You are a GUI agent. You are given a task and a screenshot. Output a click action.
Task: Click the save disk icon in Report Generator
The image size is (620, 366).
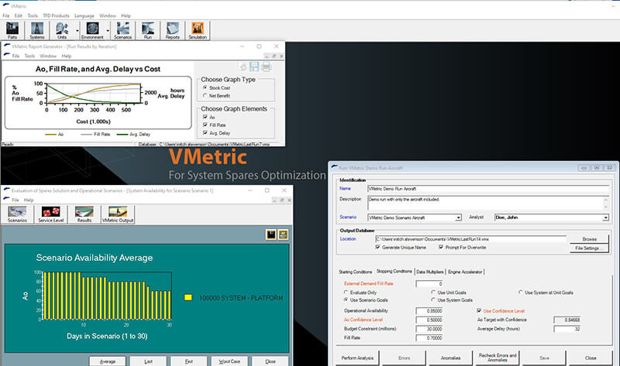[254, 67]
